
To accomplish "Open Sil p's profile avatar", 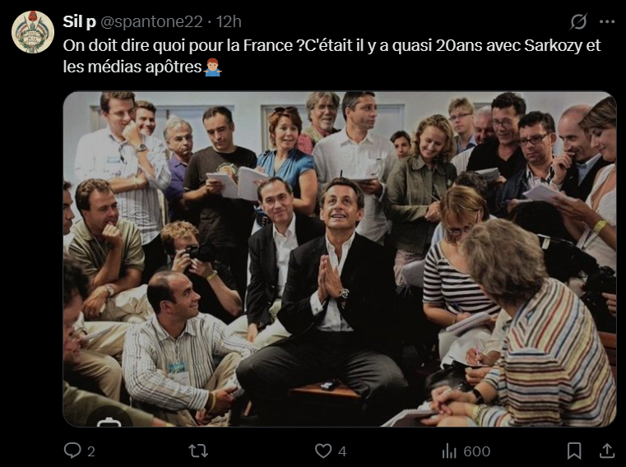I will coord(33,32).
